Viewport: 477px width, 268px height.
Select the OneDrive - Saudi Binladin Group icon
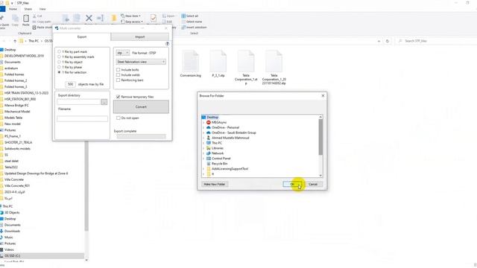coord(209,133)
